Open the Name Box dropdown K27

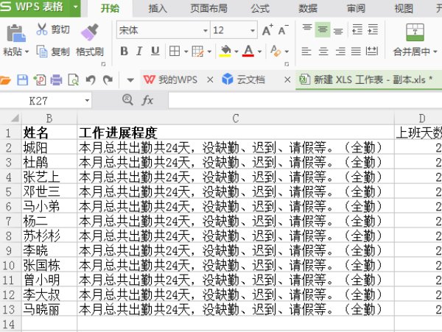pyautogui.click(x=87, y=101)
